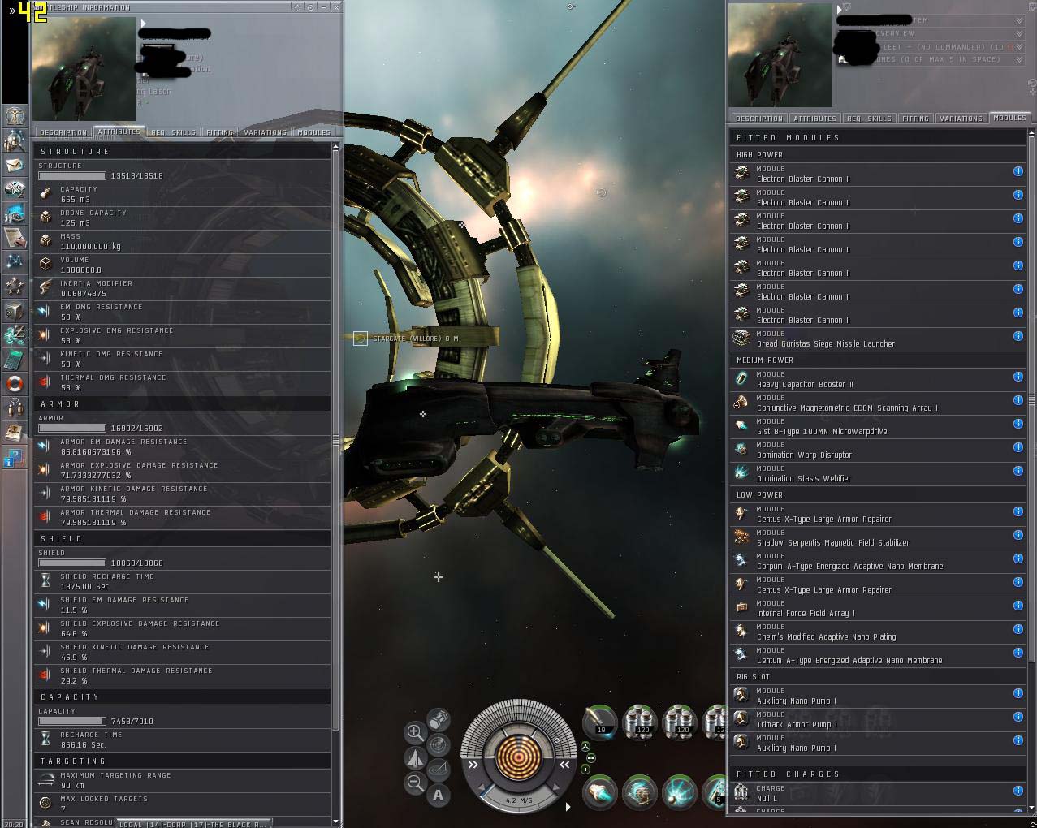Click the ship core status display
Image resolution: width=1037 pixels, height=828 pixels.
(x=518, y=757)
